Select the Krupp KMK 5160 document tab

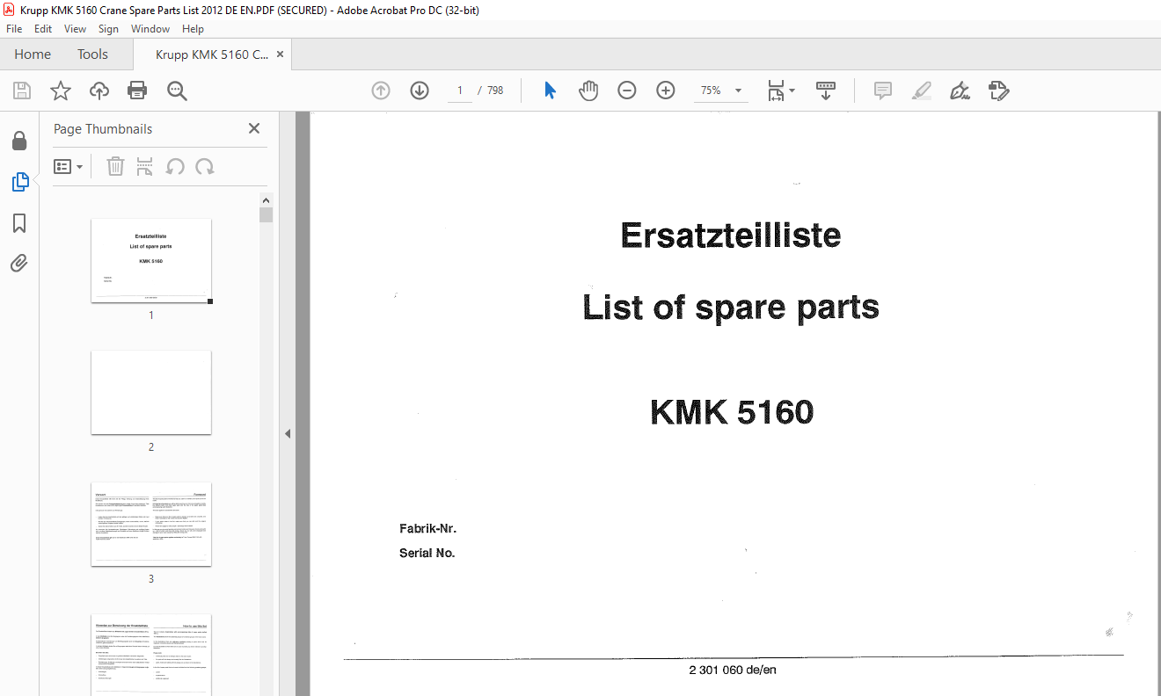(212, 54)
